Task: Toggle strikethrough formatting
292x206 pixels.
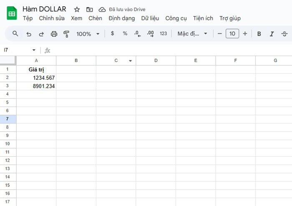Action: tap(284, 34)
